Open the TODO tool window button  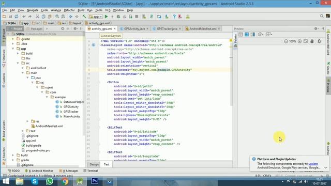(14, 171)
